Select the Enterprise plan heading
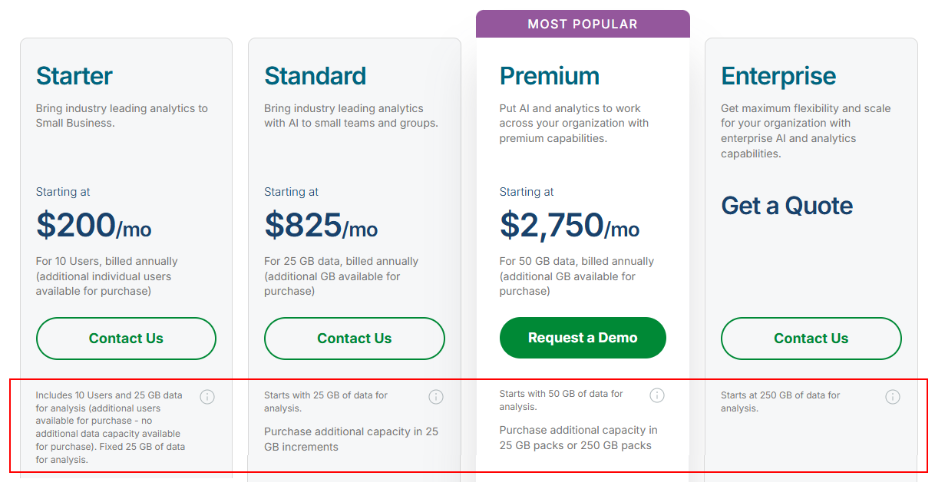This screenshot has width=935, height=489. [778, 75]
